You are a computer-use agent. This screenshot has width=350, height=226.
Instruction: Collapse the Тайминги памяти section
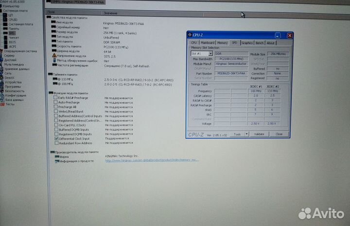[x=50, y=74]
